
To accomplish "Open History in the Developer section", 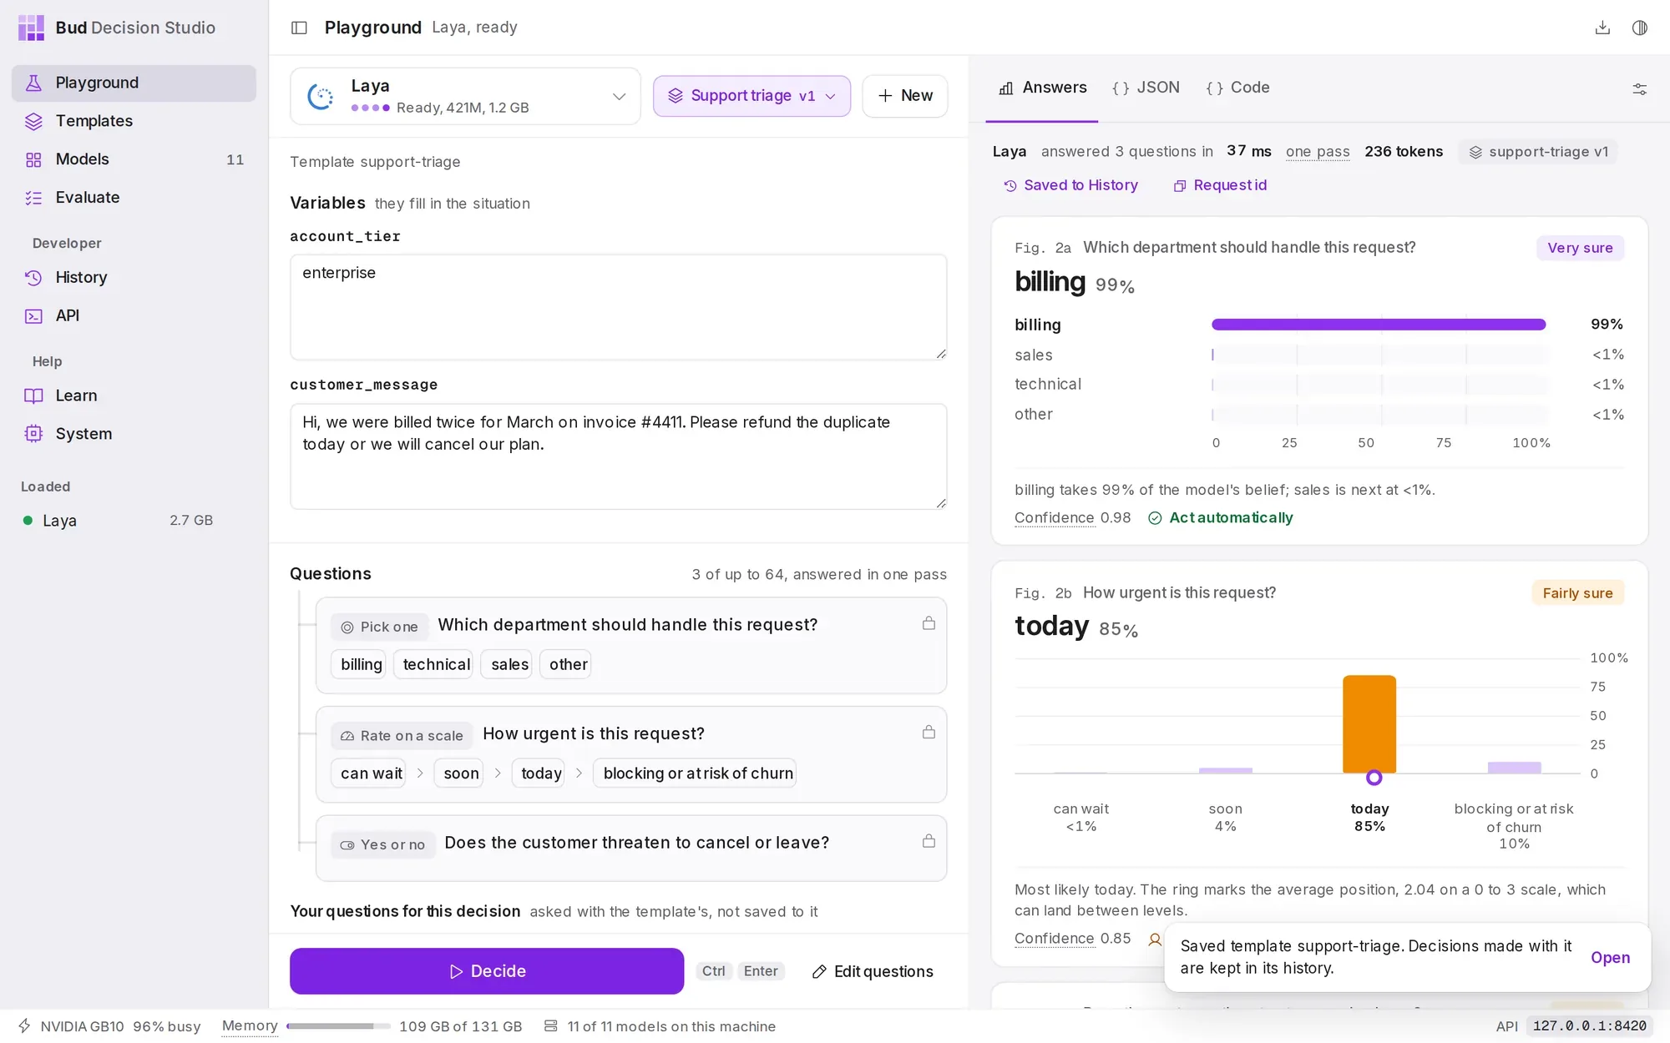I will [134, 278].
